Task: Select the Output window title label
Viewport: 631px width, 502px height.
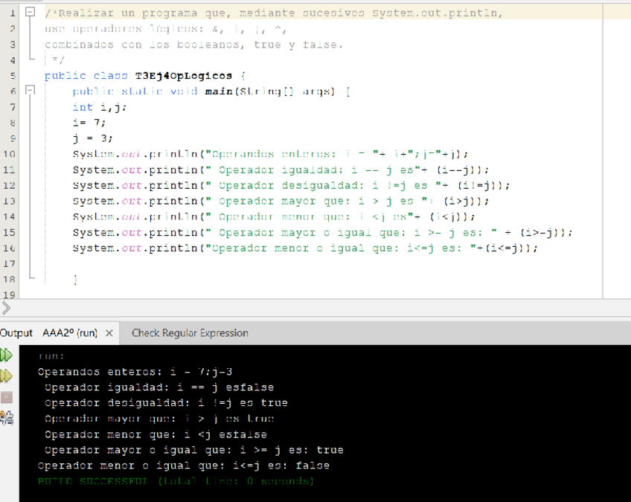Action: pos(16,333)
